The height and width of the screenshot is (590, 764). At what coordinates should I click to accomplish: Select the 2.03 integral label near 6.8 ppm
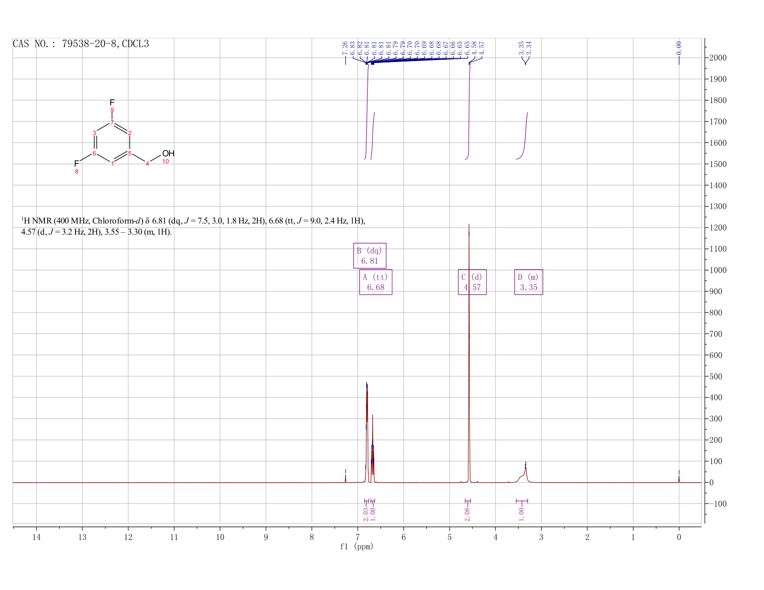pos(366,514)
